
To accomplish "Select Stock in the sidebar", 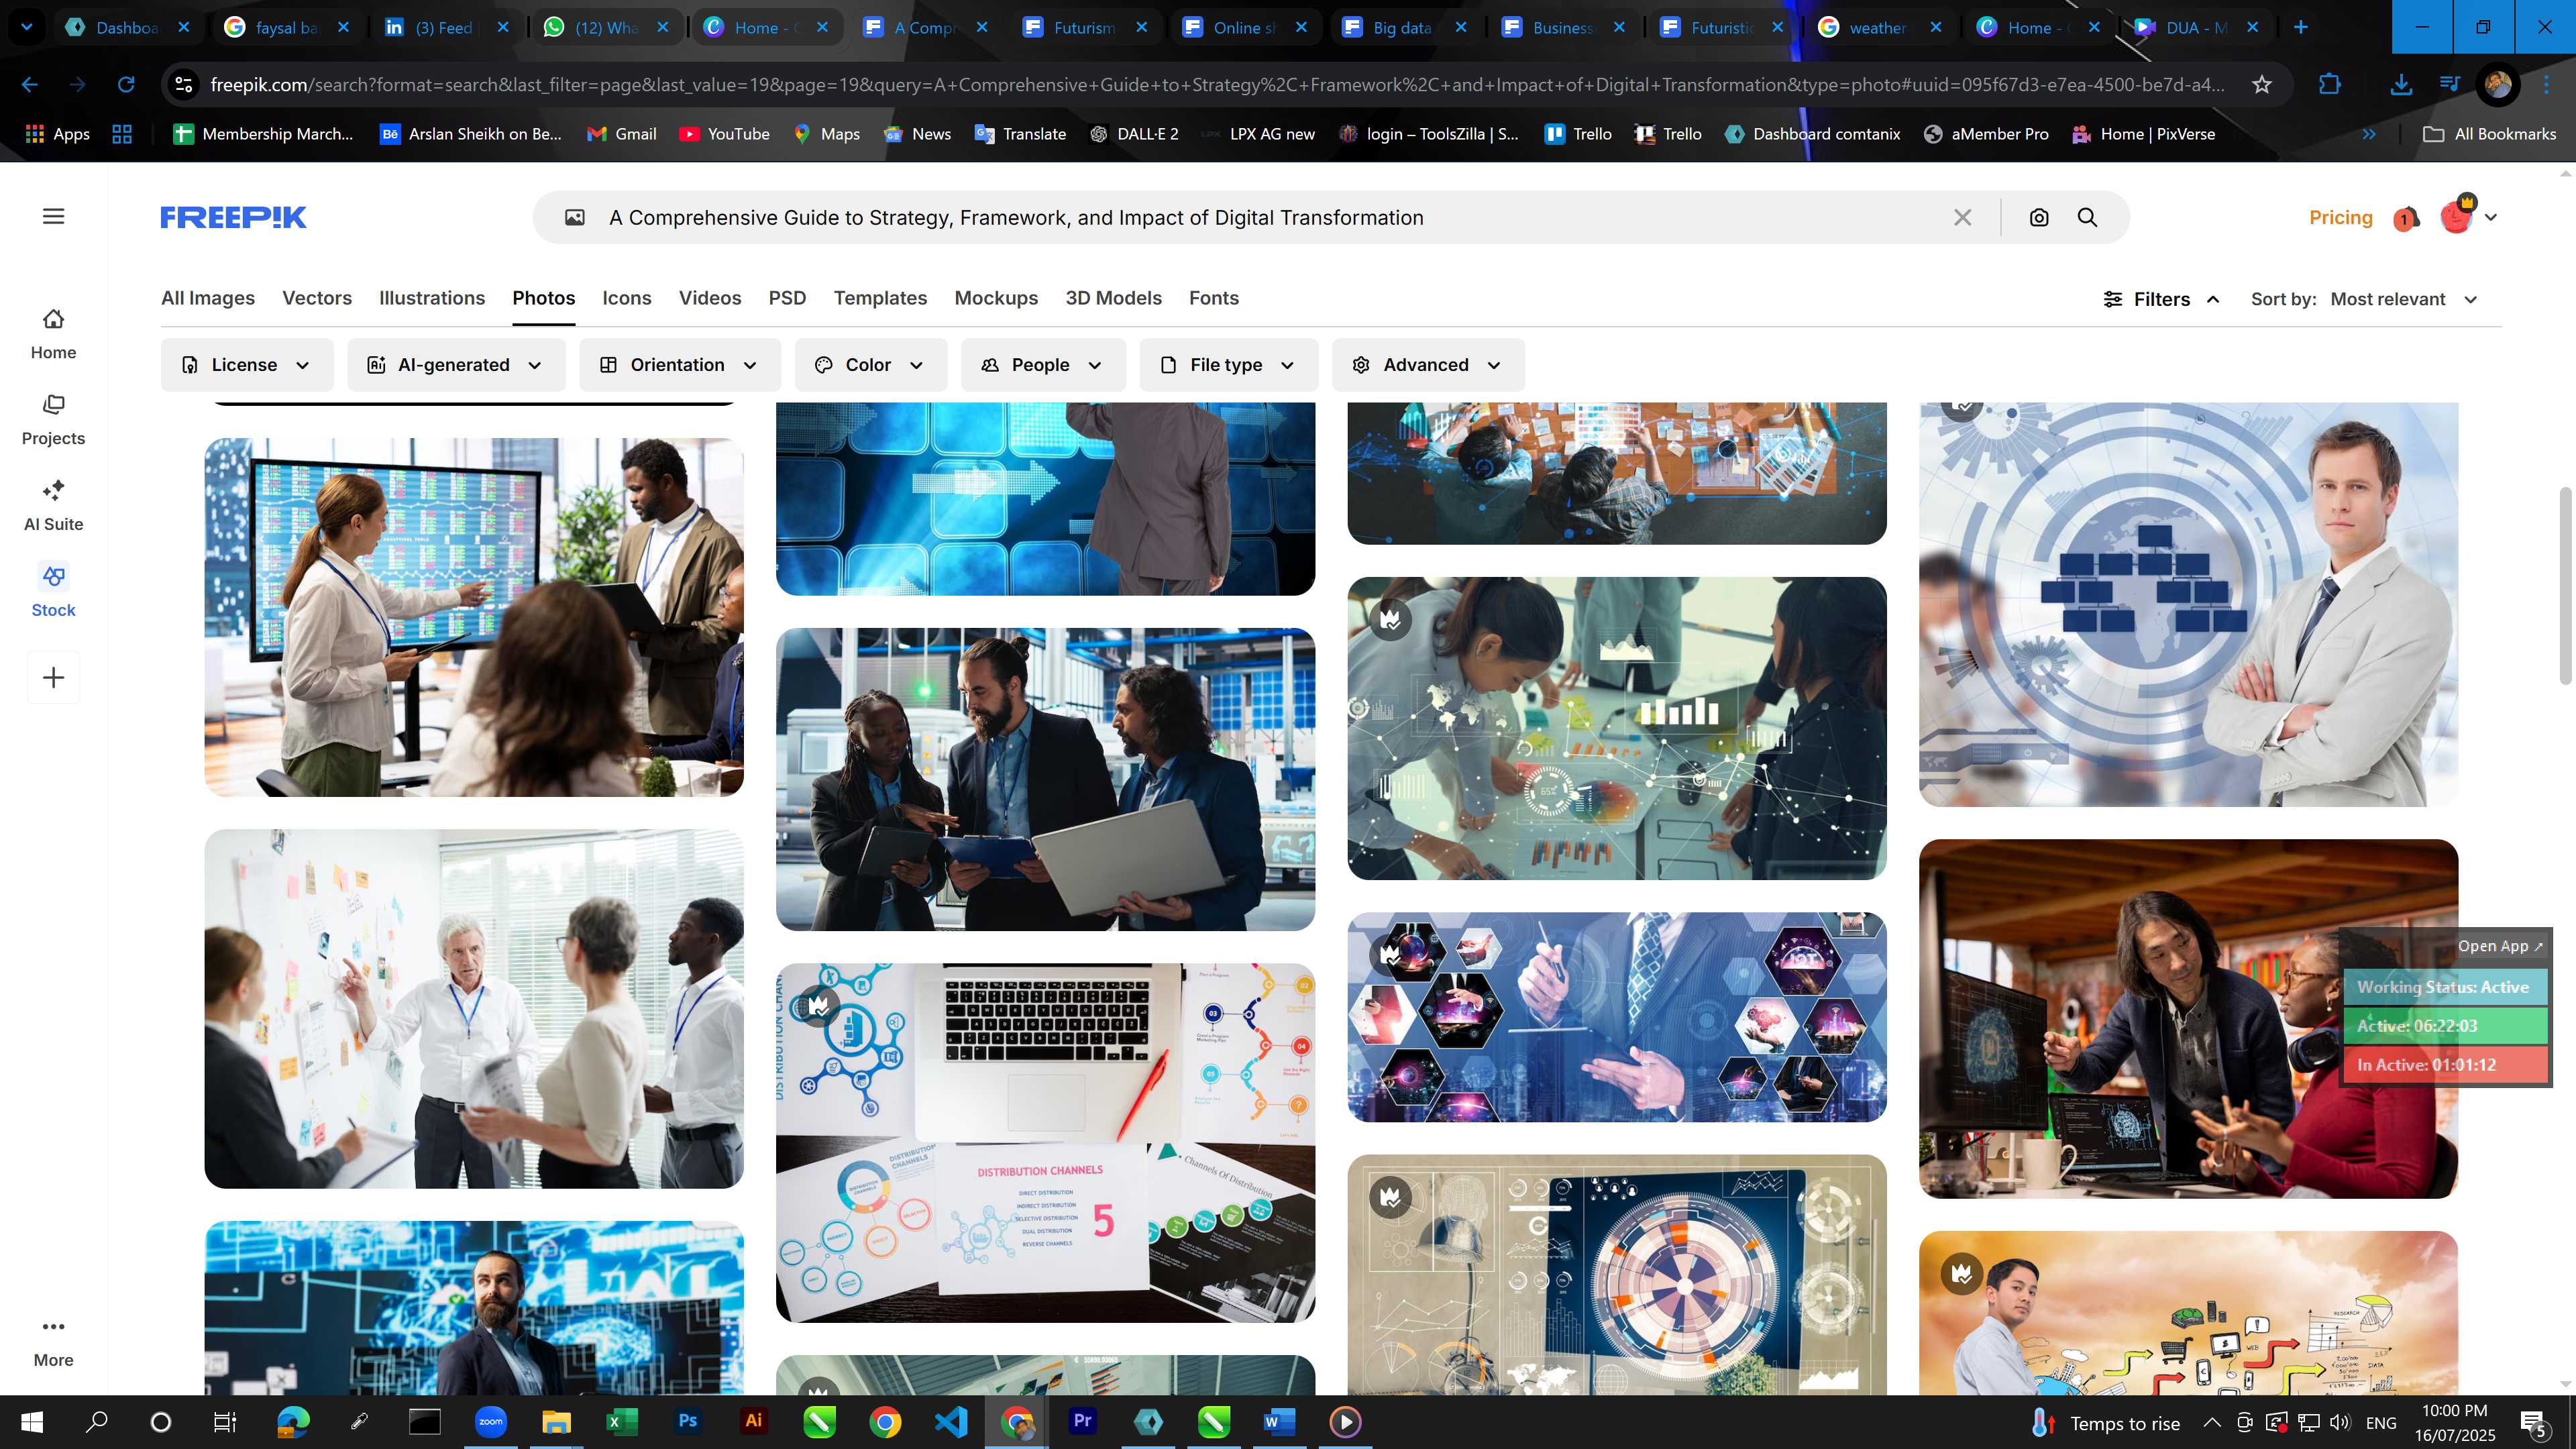I will tap(53, 592).
